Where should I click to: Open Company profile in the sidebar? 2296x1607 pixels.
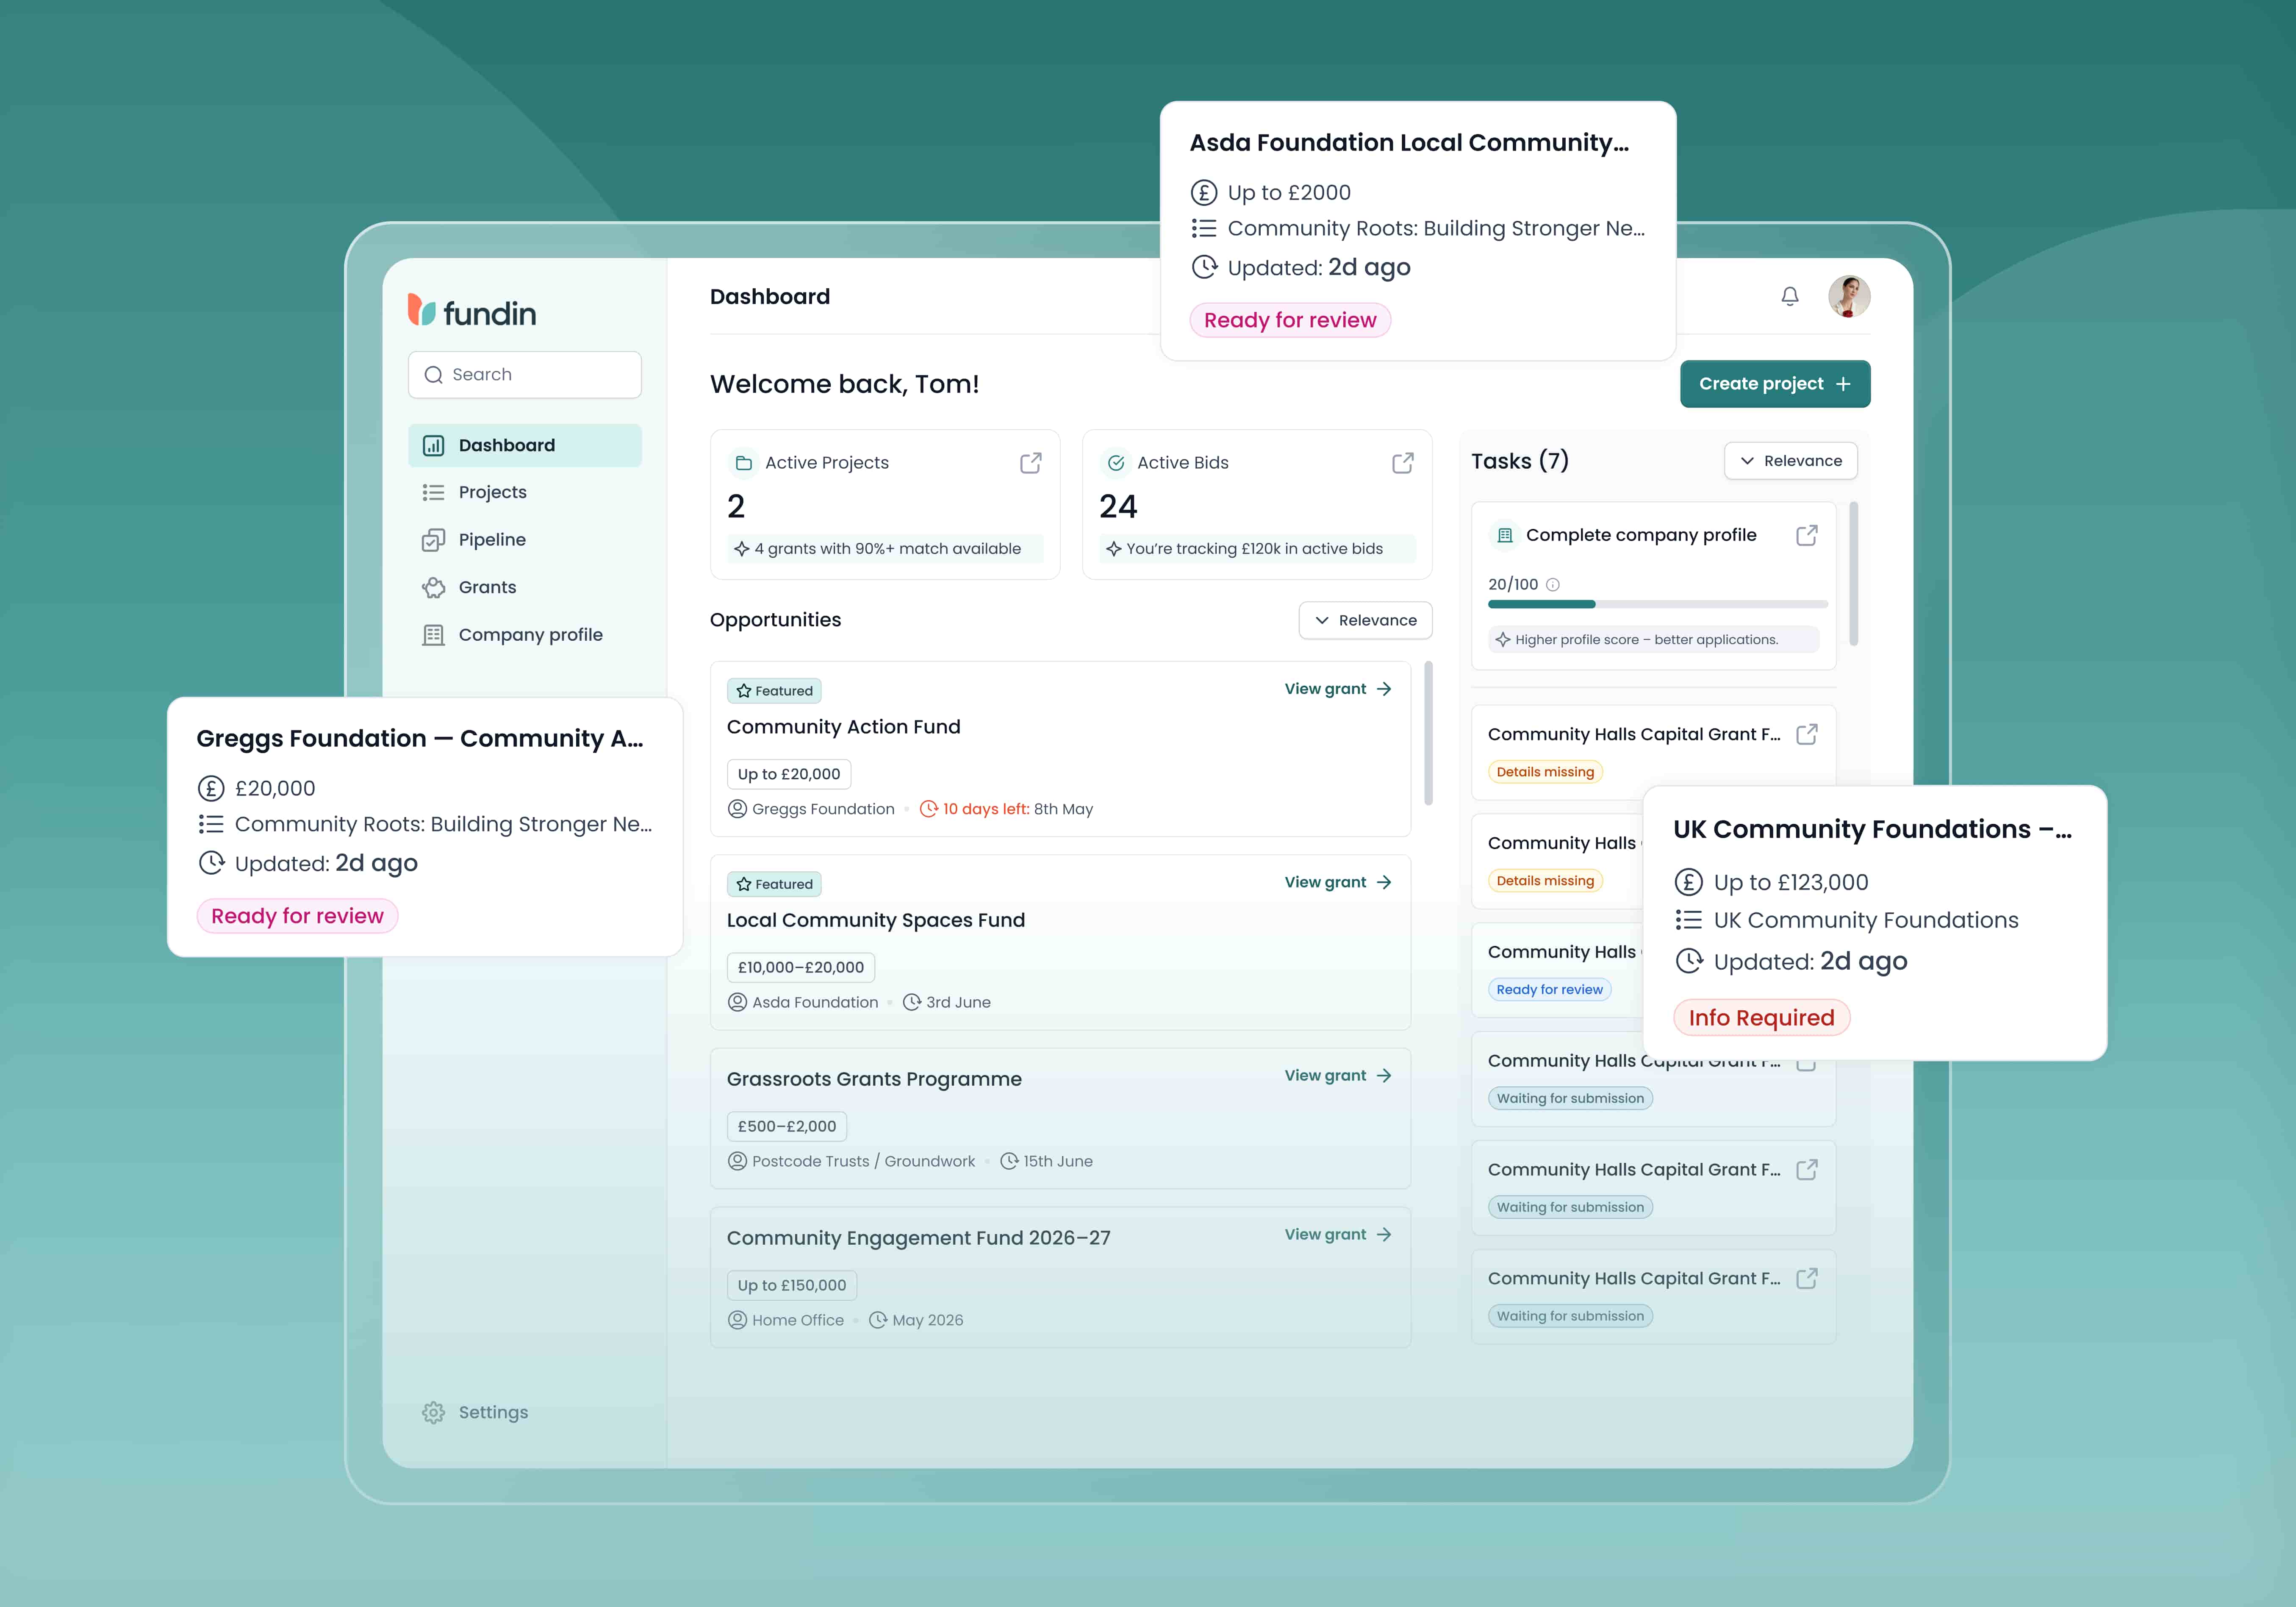[525, 634]
